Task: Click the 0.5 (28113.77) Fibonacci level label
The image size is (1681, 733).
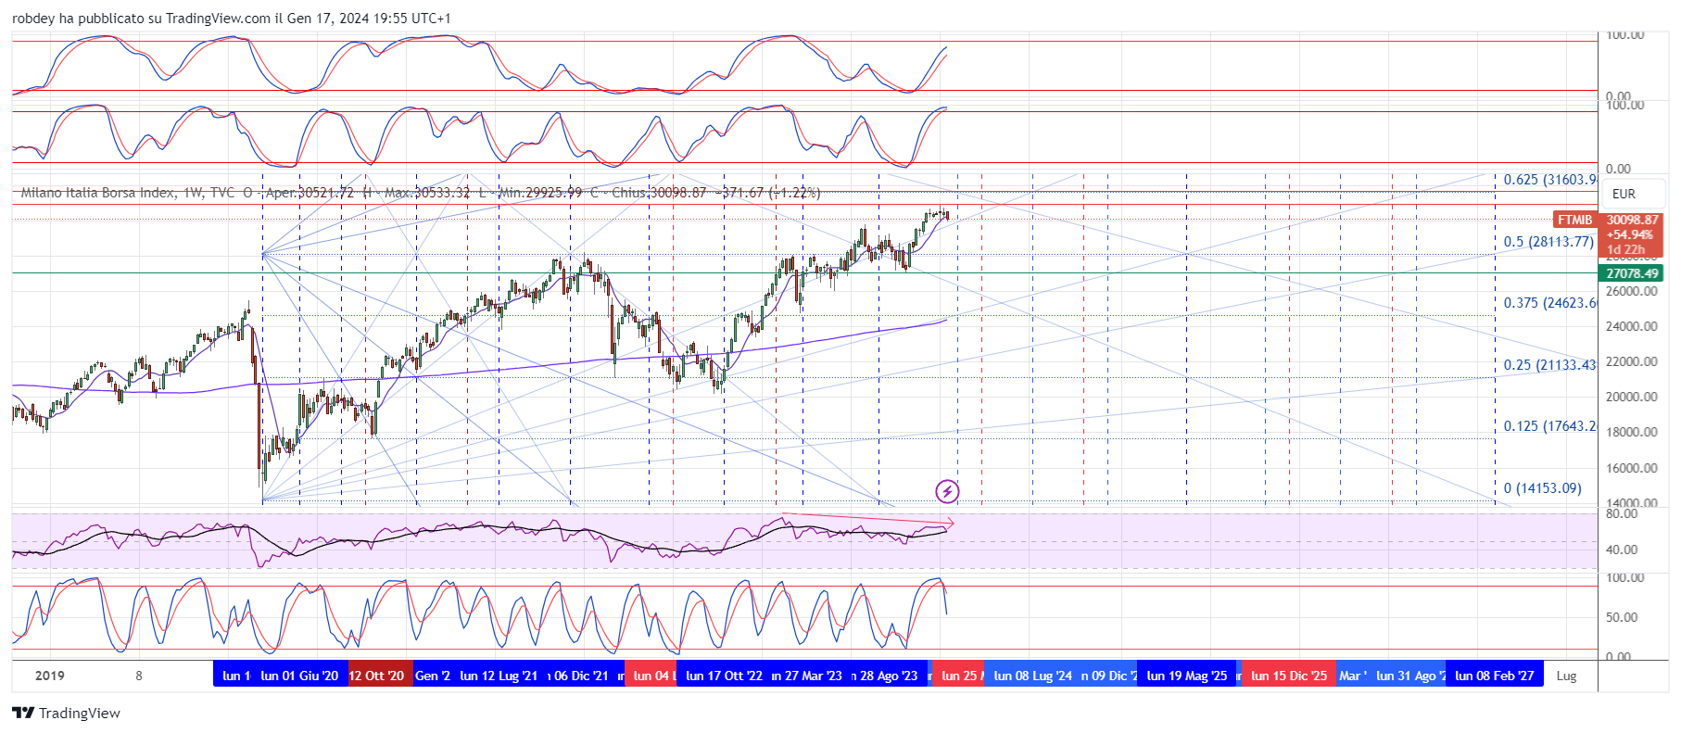Action: [1548, 242]
